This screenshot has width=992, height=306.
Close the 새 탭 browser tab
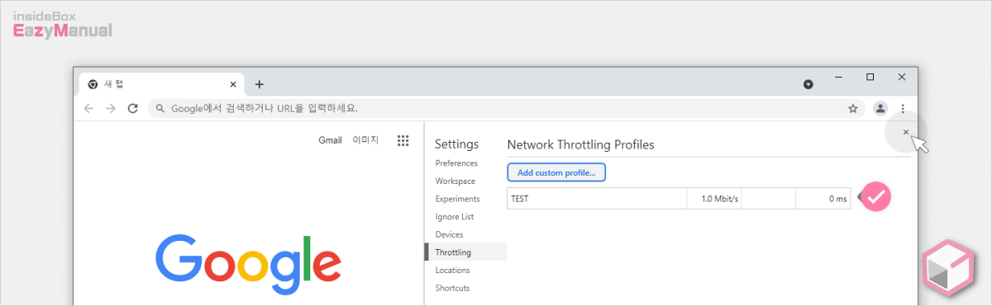coord(233,84)
